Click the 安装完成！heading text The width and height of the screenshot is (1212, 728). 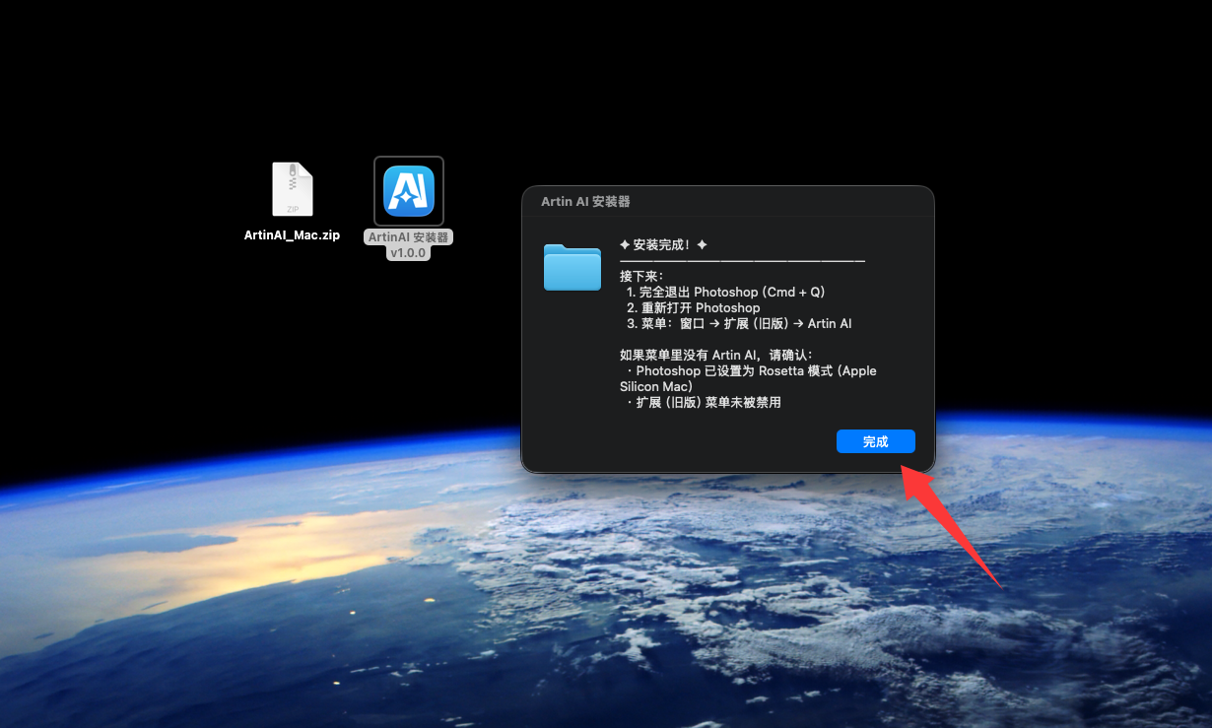point(662,244)
